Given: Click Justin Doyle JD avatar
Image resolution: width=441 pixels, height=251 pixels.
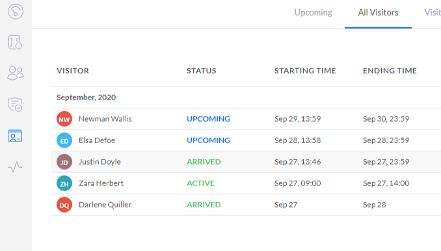Looking at the screenshot, I should click(x=64, y=162).
